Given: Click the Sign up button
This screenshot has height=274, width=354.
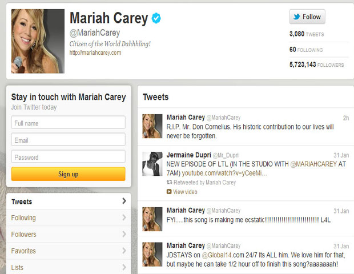Looking at the screenshot, I should pos(68,174).
